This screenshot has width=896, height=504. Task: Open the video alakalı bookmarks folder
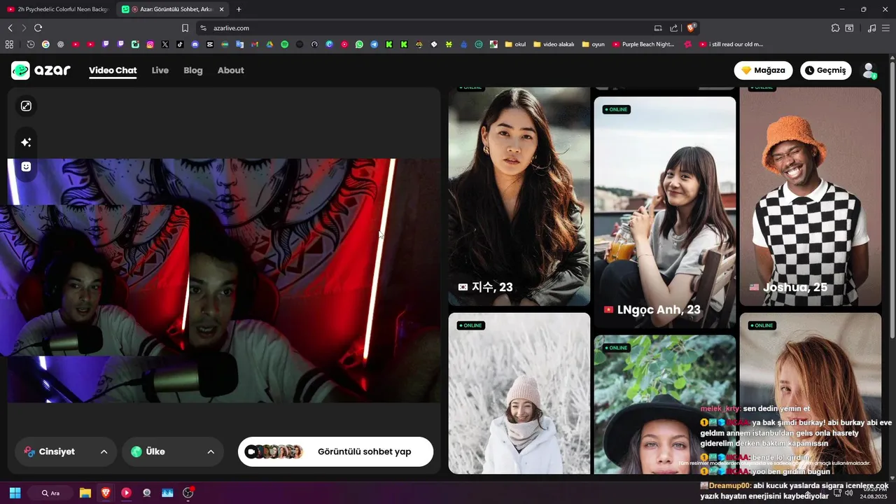pyautogui.click(x=553, y=44)
